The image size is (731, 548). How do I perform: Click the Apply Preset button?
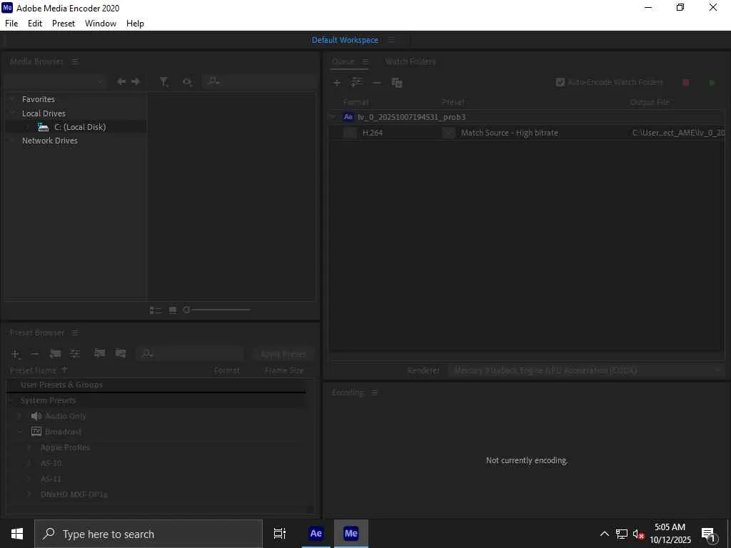coord(283,354)
